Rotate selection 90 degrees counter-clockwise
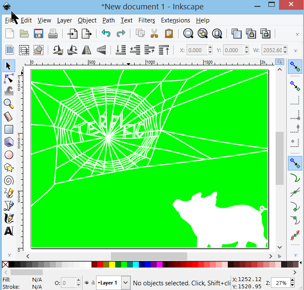Image resolution: width=304 pixels, height=290 pixels. click(58, 50)
